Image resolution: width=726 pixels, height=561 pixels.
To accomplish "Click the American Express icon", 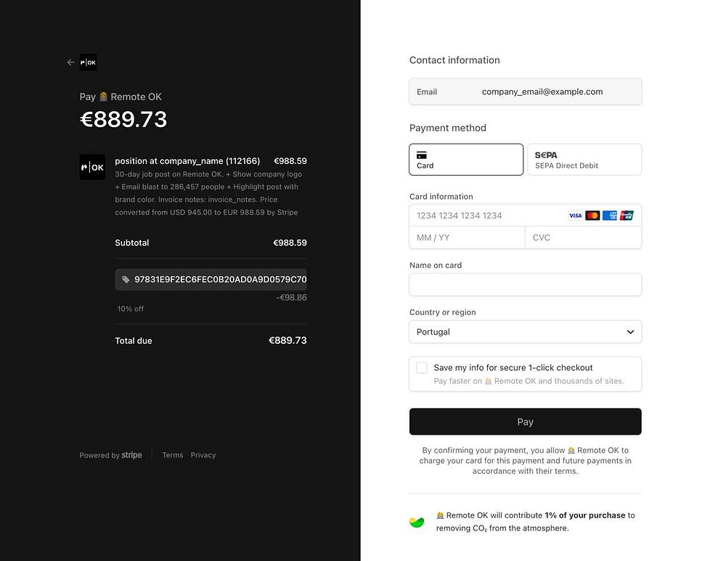I will [x=610, y=216].
